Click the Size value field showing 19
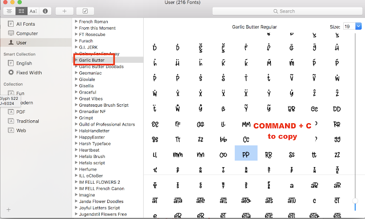 349,26
